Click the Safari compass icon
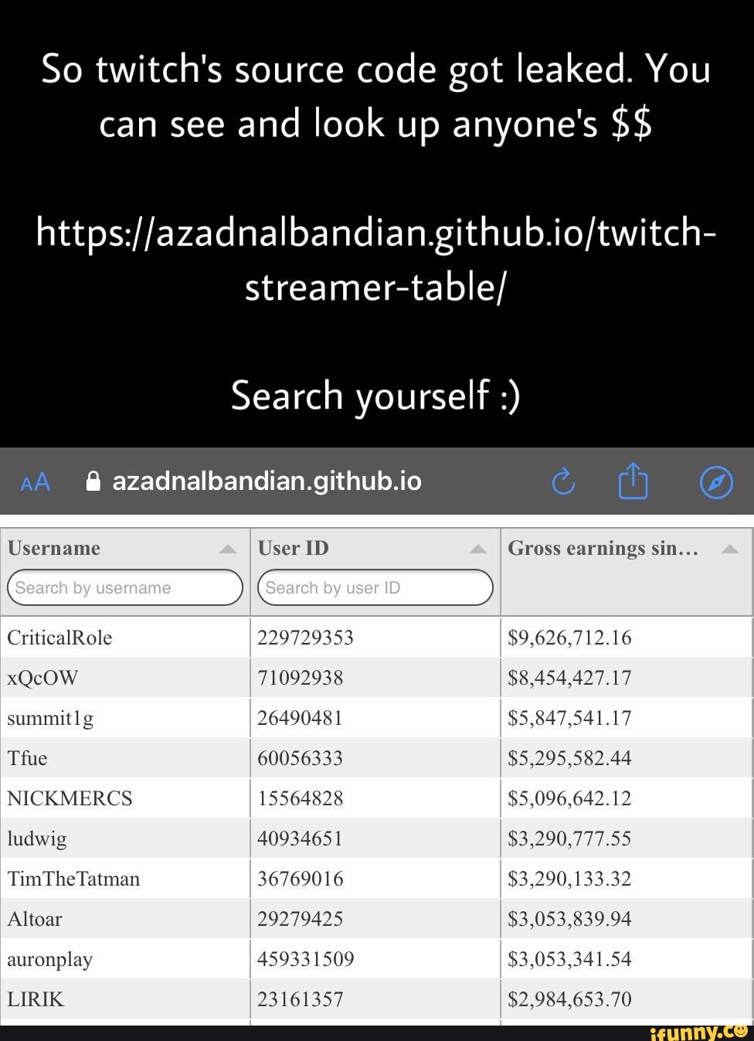The height and width of the screenshot is (1041, 754). 715,481
